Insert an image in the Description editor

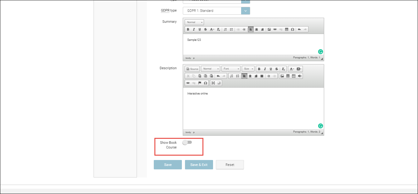click(282, 76)
